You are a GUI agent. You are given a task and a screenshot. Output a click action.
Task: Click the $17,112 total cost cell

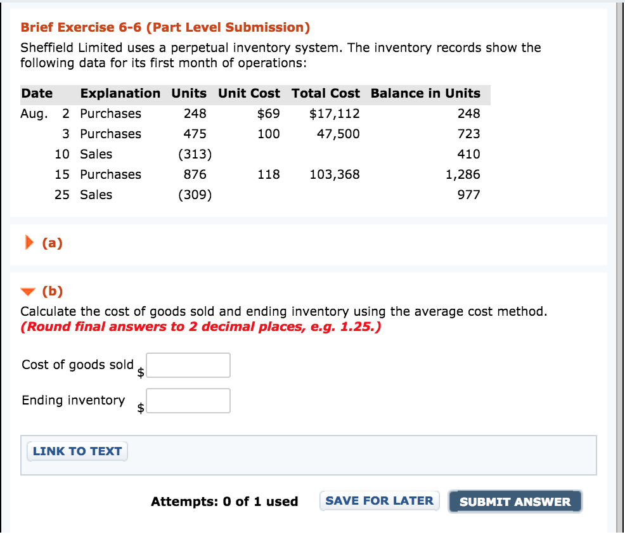pos(335,113)
